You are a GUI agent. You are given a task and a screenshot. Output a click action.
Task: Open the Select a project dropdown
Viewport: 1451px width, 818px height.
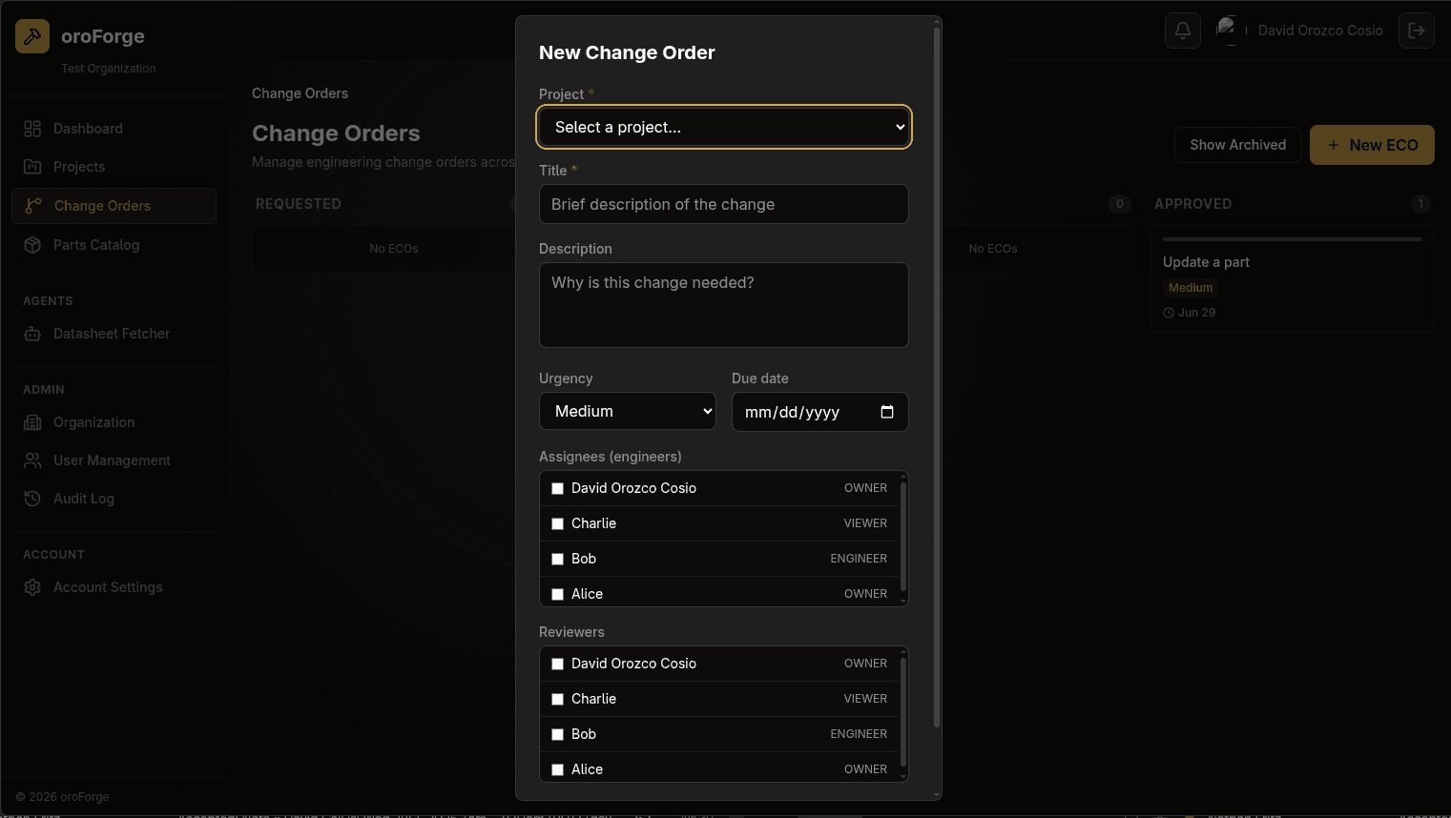click(724, 127)
